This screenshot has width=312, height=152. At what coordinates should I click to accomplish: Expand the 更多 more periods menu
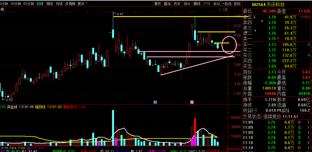coord(82,4)
